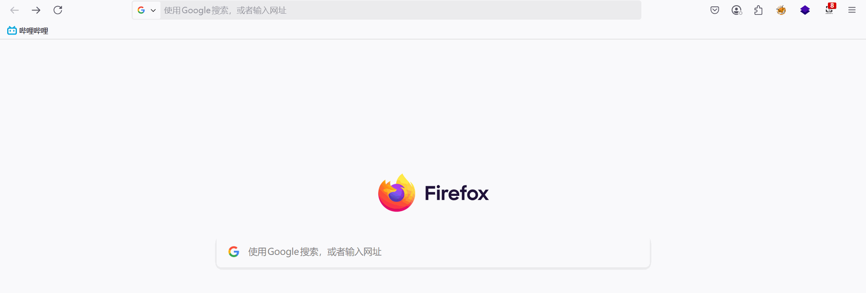866x293 pixels.
Task: Click the Firefox logo image
Action: click(397, 193)
